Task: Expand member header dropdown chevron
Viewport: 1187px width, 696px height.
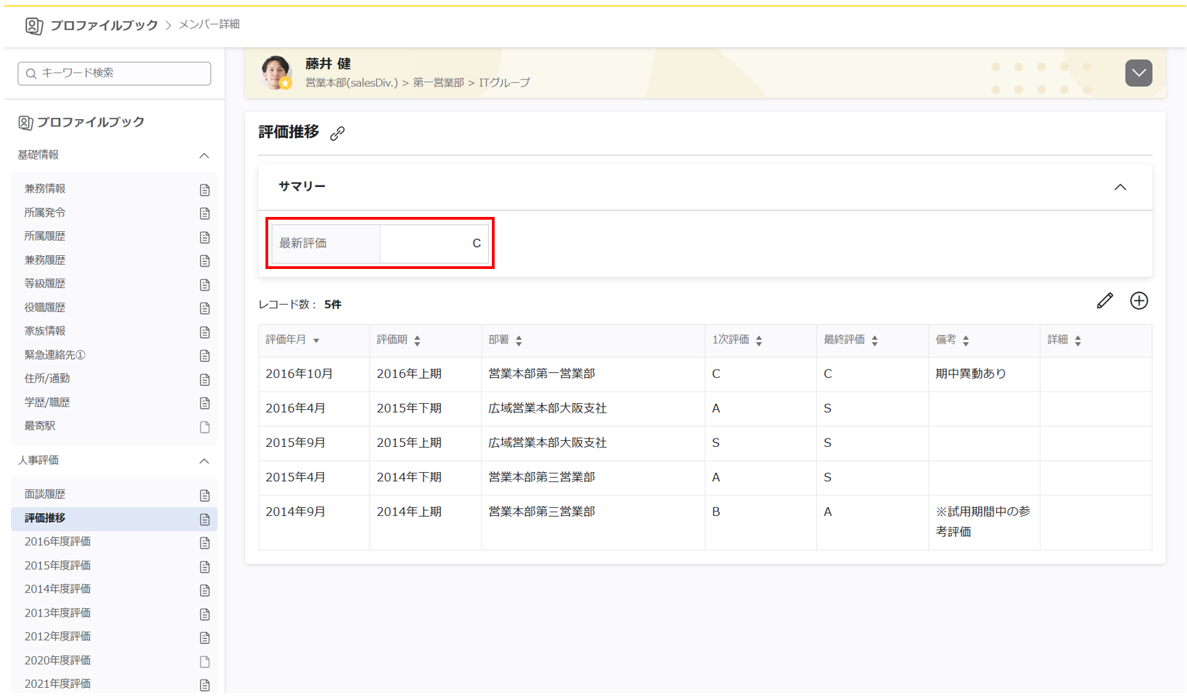Action: (1138, 73)
